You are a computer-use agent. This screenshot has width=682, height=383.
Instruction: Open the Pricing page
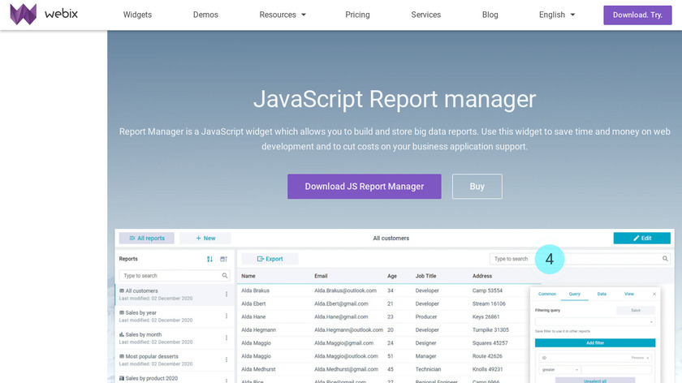357,15
